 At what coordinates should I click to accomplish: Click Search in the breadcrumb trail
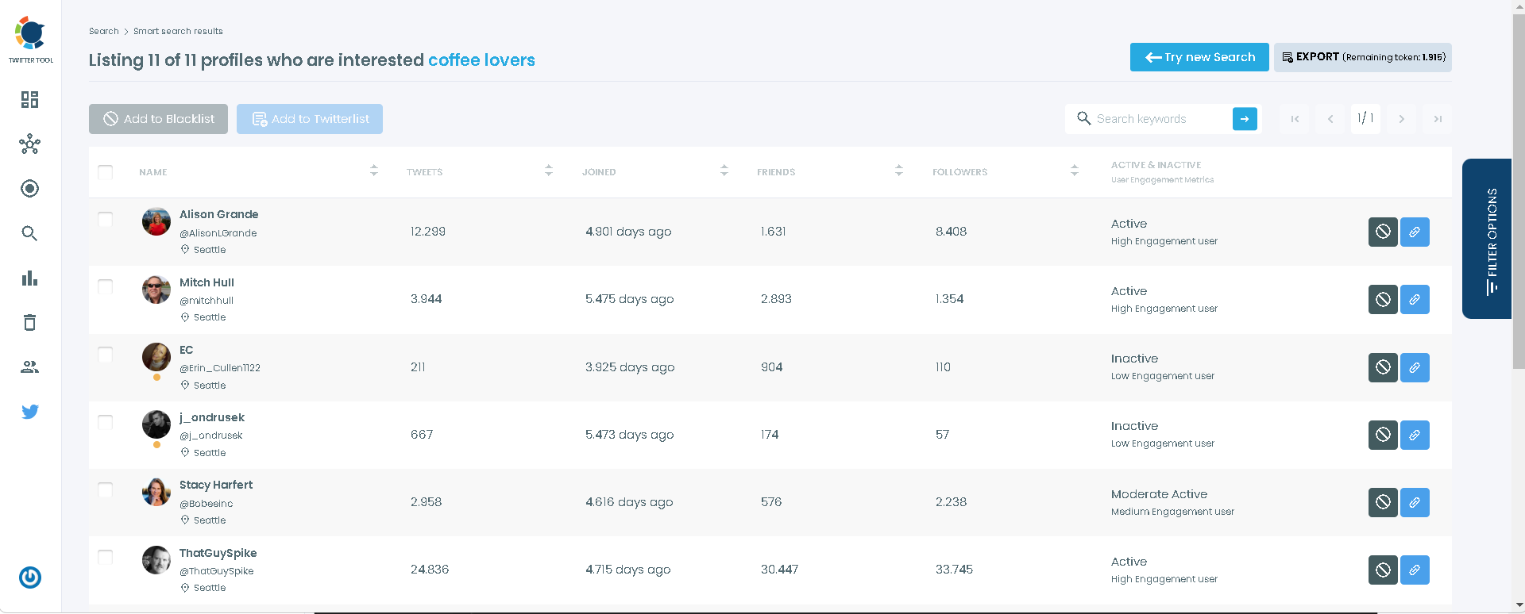click(x=103, y=31)
